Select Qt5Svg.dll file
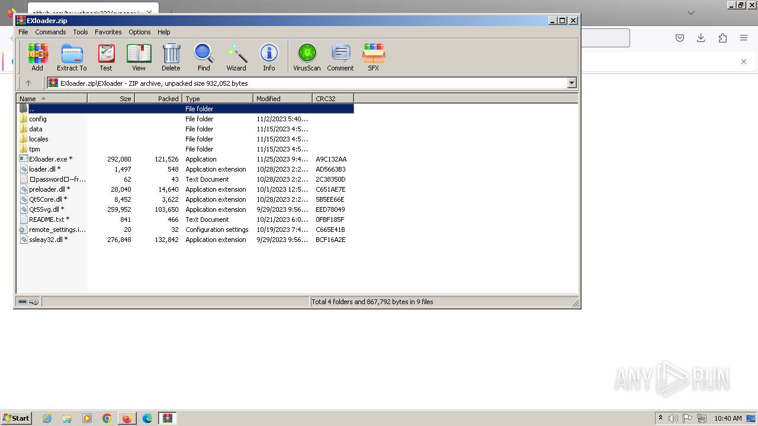This screenshot has width=758, height=426. (x=185, y=209)
